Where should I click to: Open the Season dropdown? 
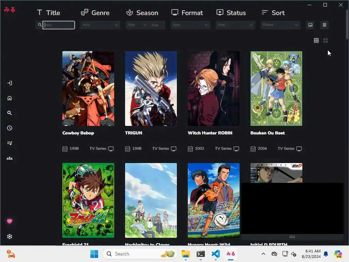pos(137,25)
